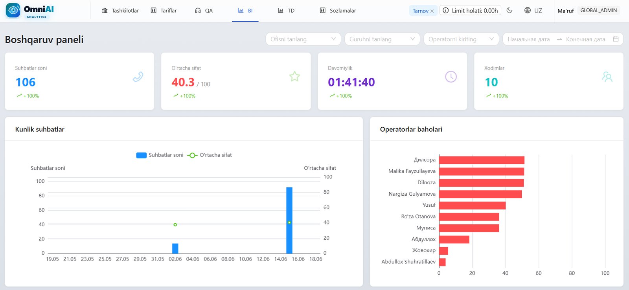Image resolution: width=629 pixels, height=290 pixels.
Task: Open Sozlamalar settings
Action: point(338,11)
